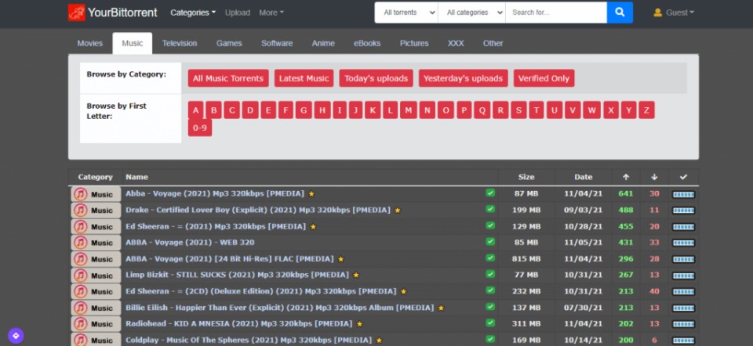Expand the More menu in navbar
753x346 pixels.
(x=271, y=13)
